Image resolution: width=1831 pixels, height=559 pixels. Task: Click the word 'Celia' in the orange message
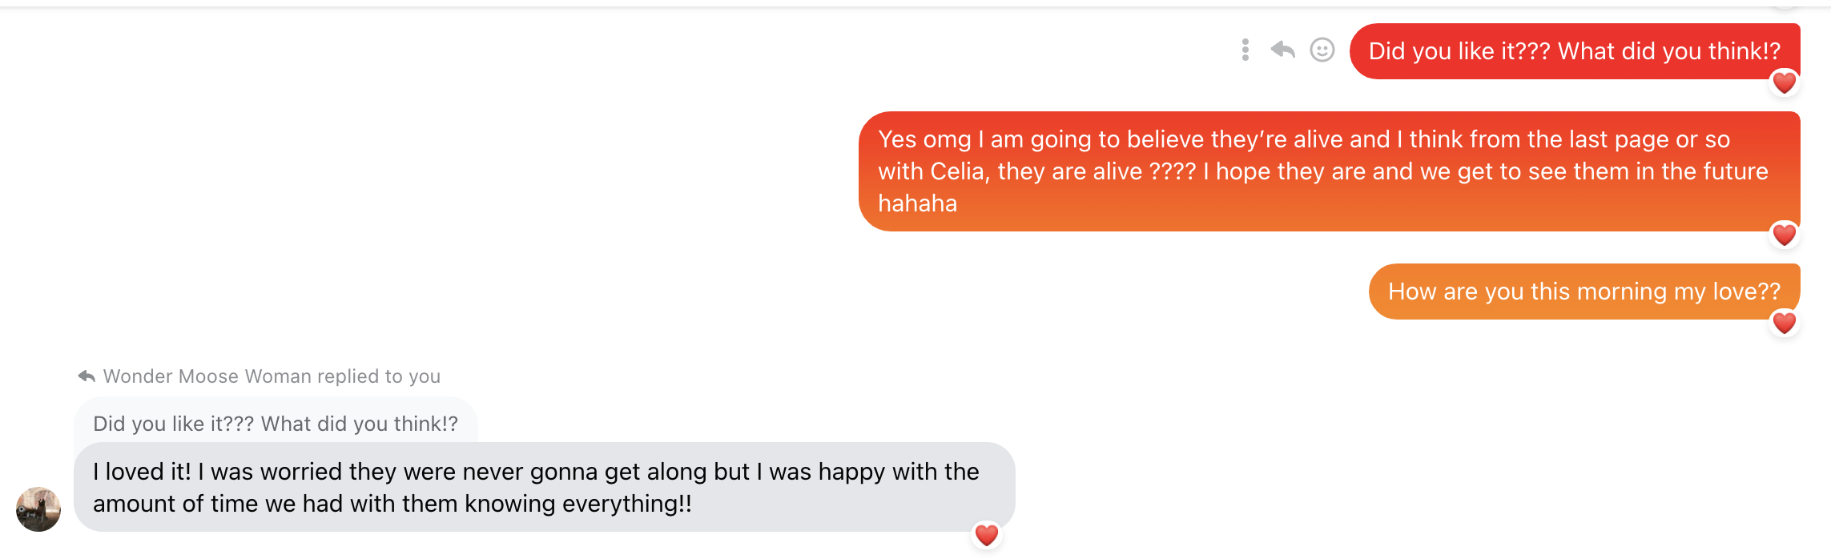click(957, 171)
